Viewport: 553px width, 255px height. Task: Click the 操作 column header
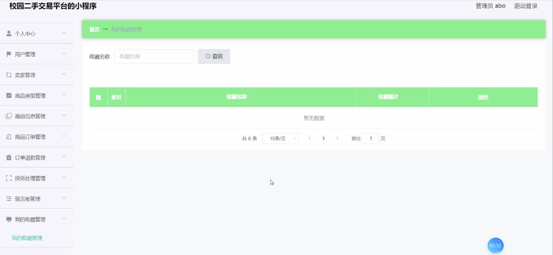(483, 97)
